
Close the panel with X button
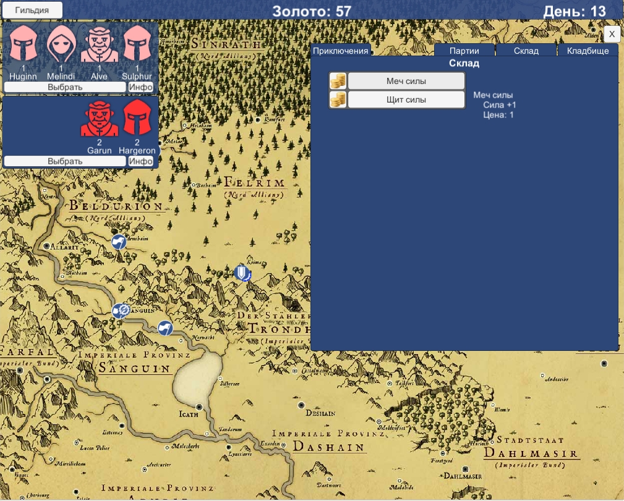(612, 34)
